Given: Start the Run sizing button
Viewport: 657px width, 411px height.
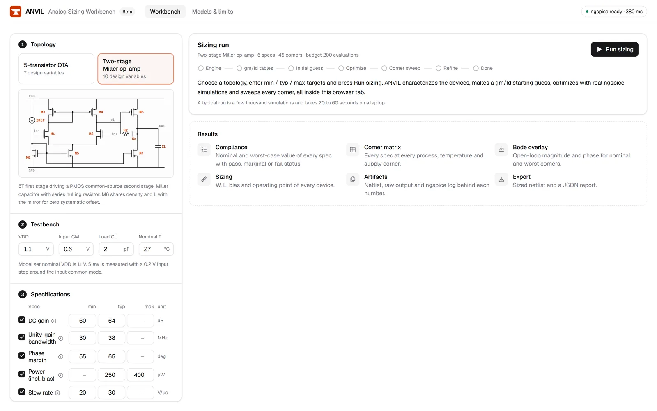Looking at the screenshot, I should click(x=615, y=49).
